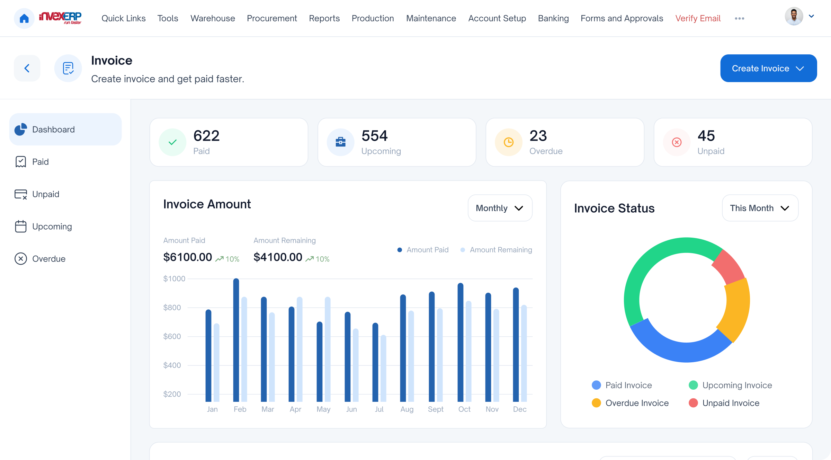Viewport: 831px width, 460px height.
Task: Click the orange Overdue Invoice swatch
Action: pos(596,403)
